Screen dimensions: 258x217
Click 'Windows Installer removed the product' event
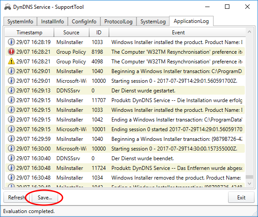tap(176, 178)
